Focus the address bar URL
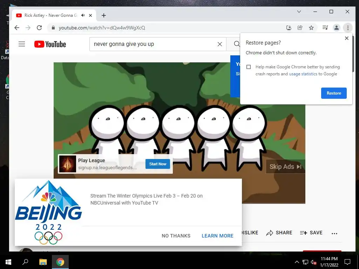Image resolution: width=359 pixels, height=269 pixels. coord(102,28)
